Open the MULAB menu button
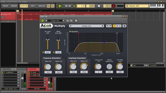 5,6
